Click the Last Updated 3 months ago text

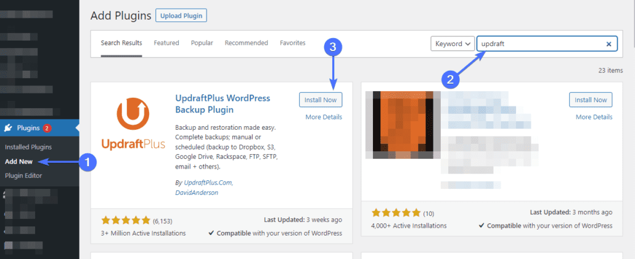[571, 212]
